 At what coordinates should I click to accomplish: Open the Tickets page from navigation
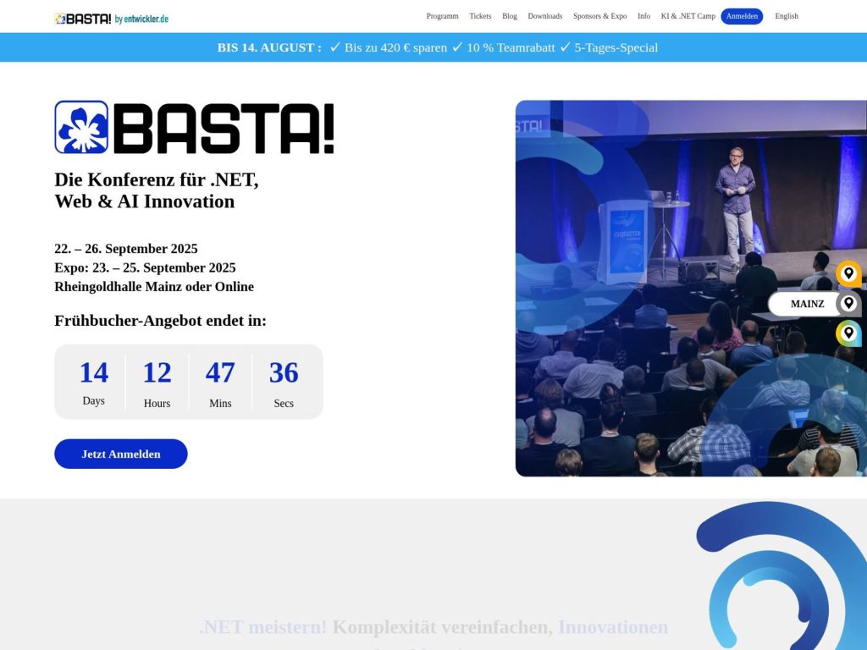pyautogui.click(x=480, y=16)
